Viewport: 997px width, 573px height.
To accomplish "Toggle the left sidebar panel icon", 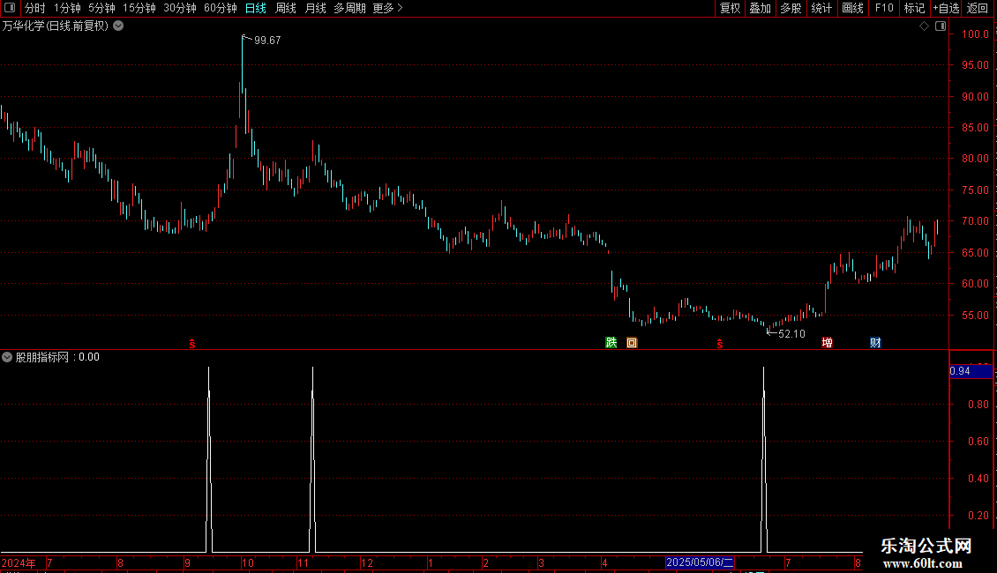I will tap(10, 8).
